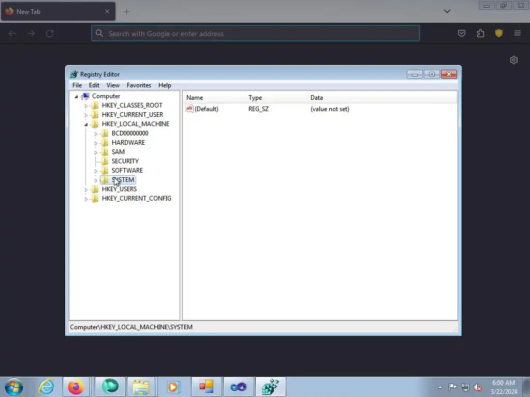Select the (Default) value name
Viewport: 530px width, 397px height.
[x=207, y=109]
